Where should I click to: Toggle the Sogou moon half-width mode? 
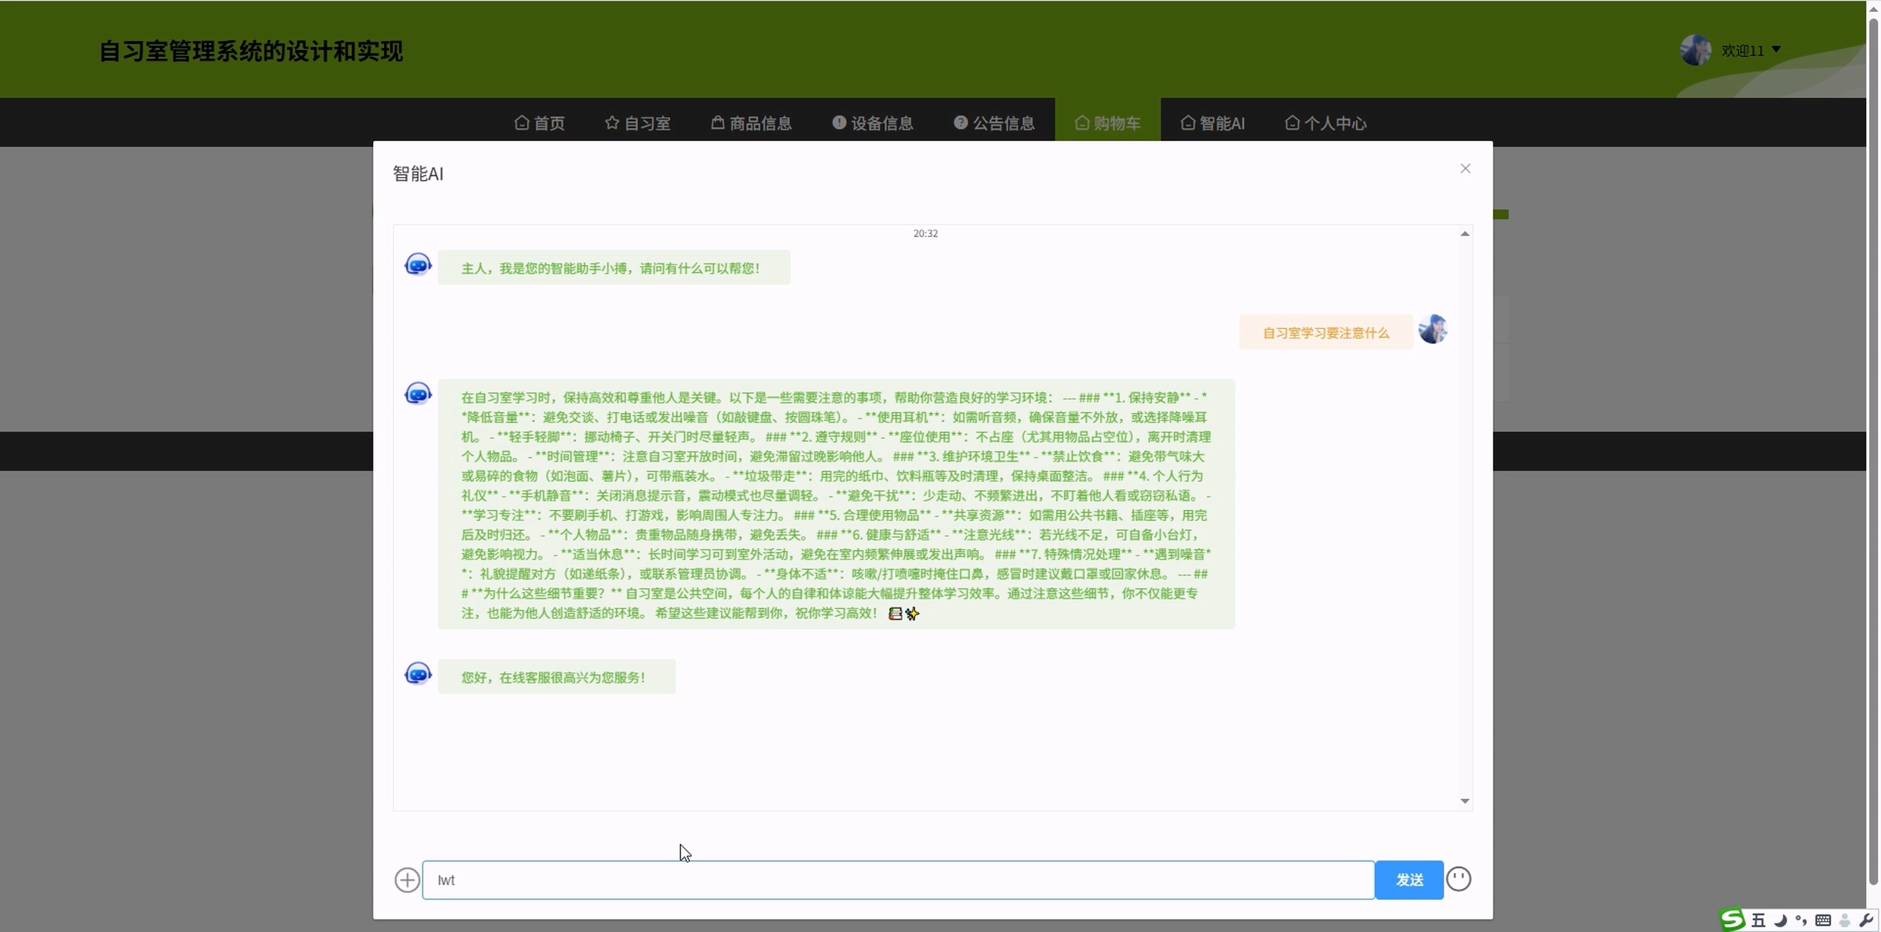tap(1780, 920)
